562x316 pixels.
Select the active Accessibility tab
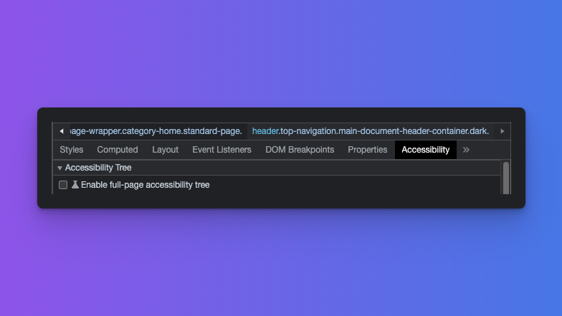(x=425, y=150)
